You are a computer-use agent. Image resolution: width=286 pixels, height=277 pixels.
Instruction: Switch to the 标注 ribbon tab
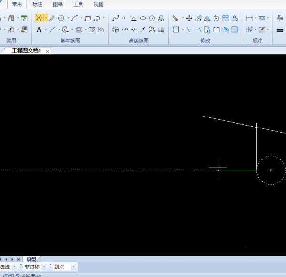coord(37,4)
